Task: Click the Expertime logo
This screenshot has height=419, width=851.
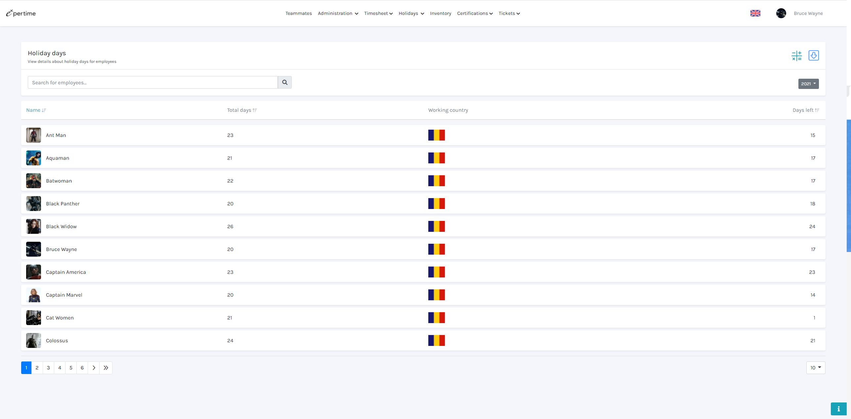Action: click(21, 13)
